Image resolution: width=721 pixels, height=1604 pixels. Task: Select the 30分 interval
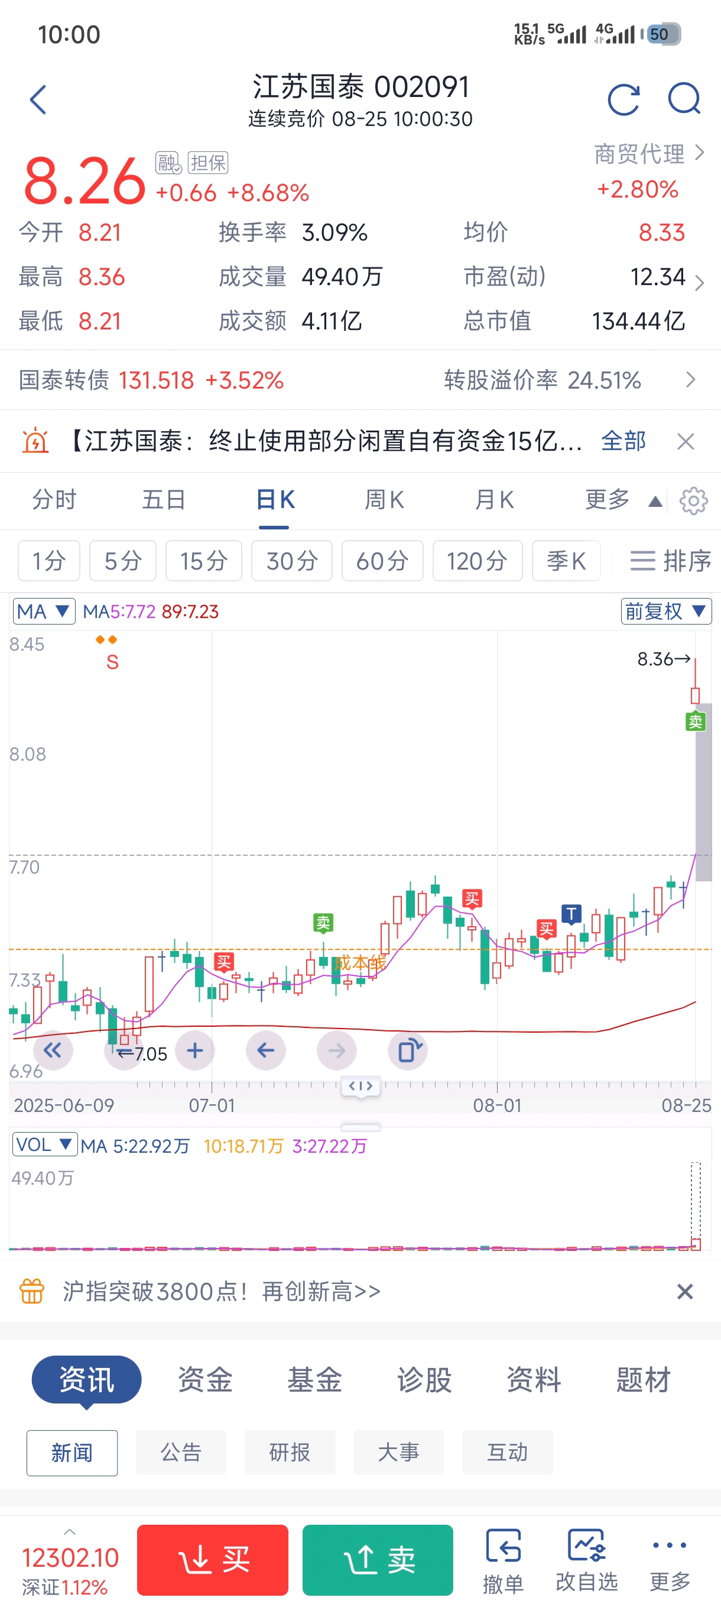click(x=292, y=561)
